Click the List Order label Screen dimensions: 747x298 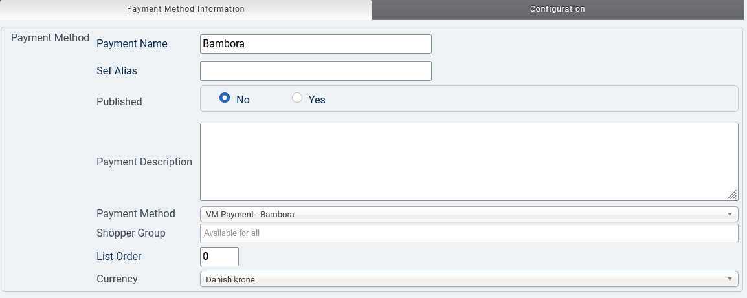click(118, 257)
